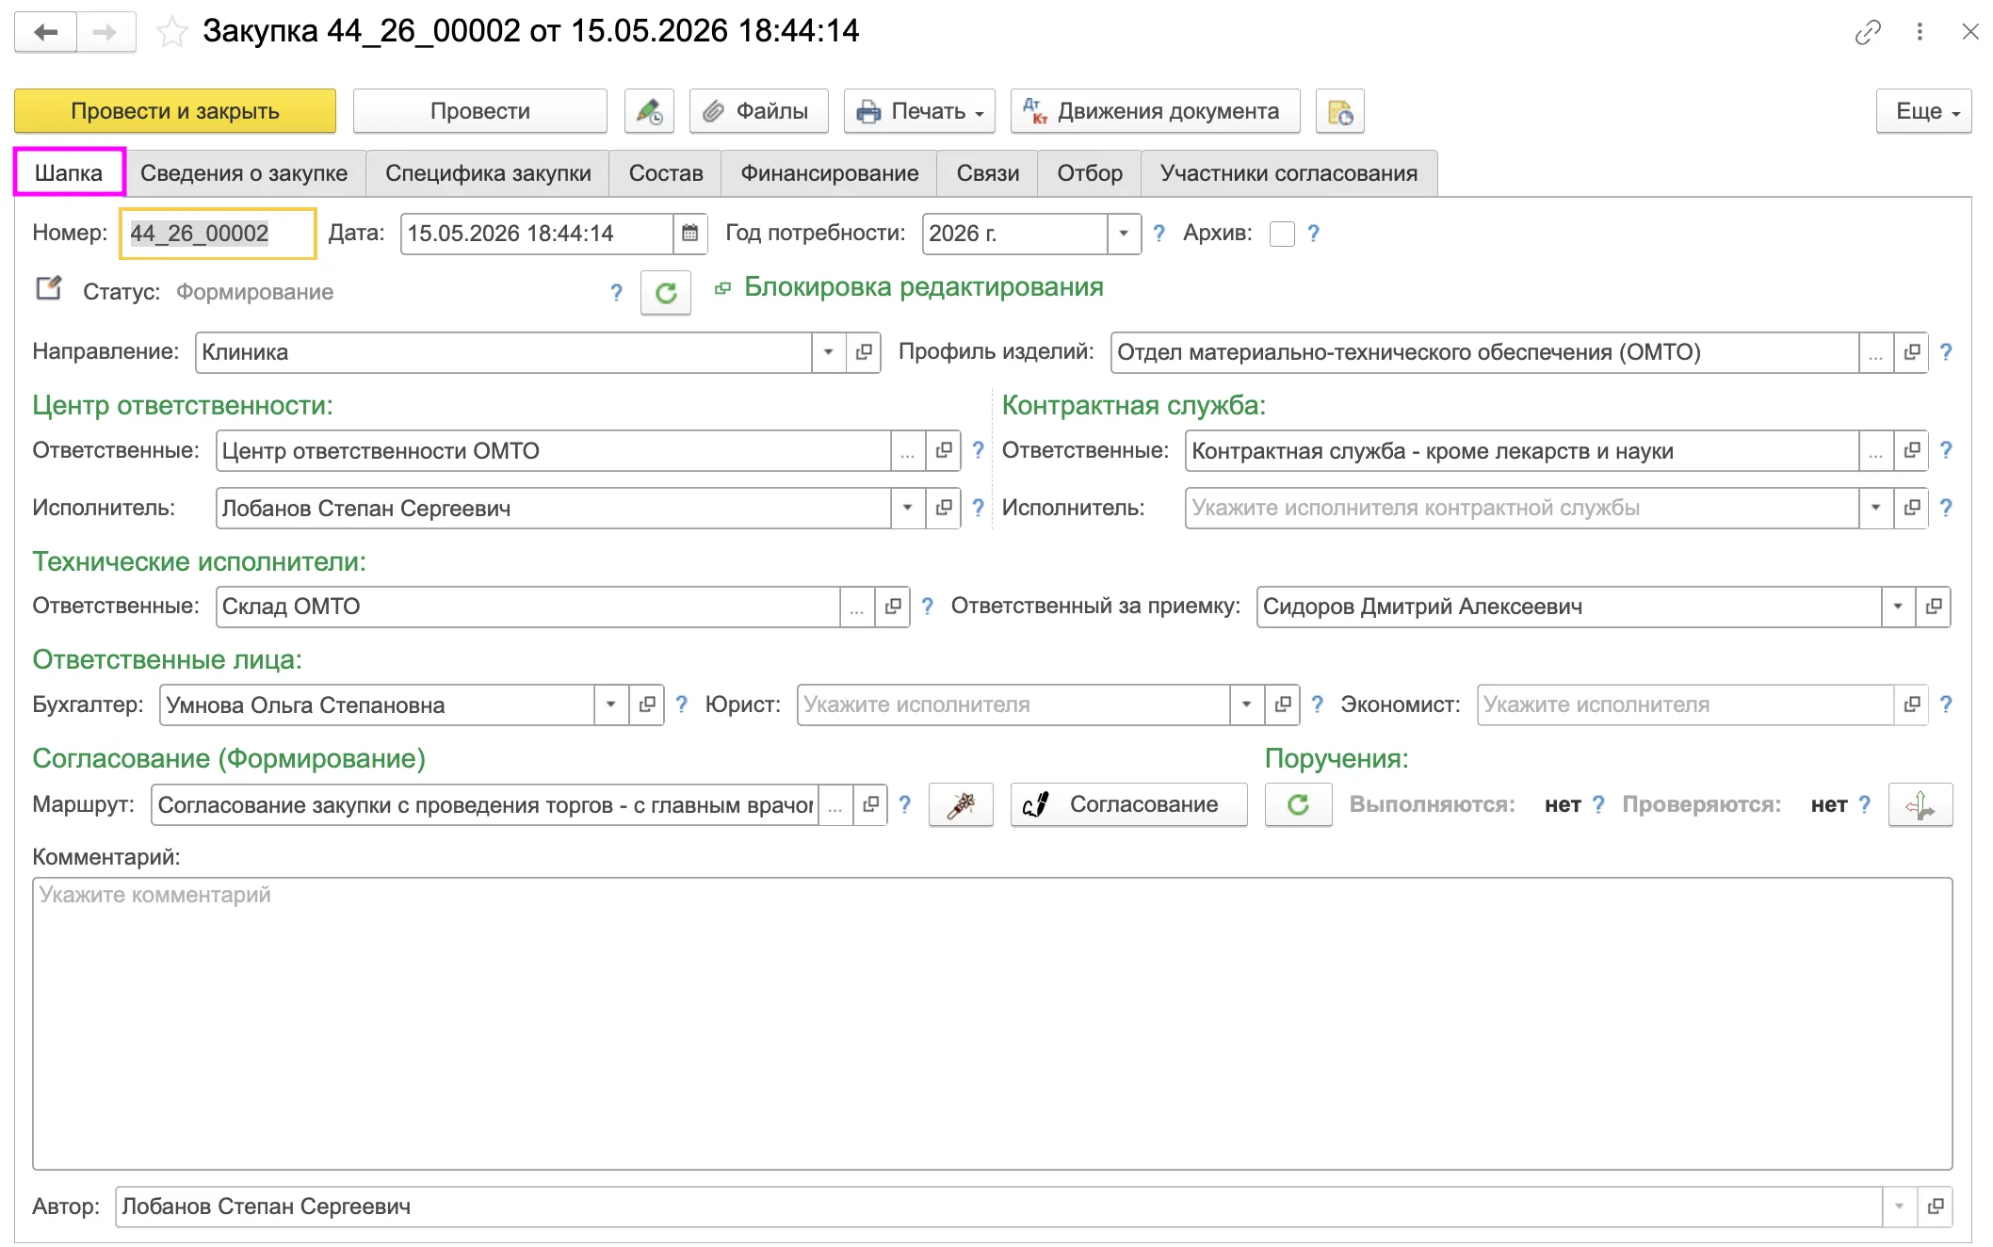Expand Бухгалтер dropdown list
This screenshot has width=1993, height=1247.
[x=611, y=704]
